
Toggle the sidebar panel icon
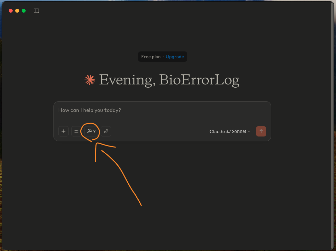click(x=36, y=11)
